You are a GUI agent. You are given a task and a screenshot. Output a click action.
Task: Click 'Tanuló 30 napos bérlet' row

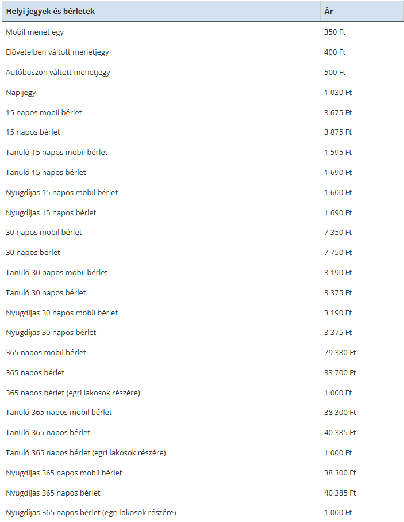[x=203, y=292]
